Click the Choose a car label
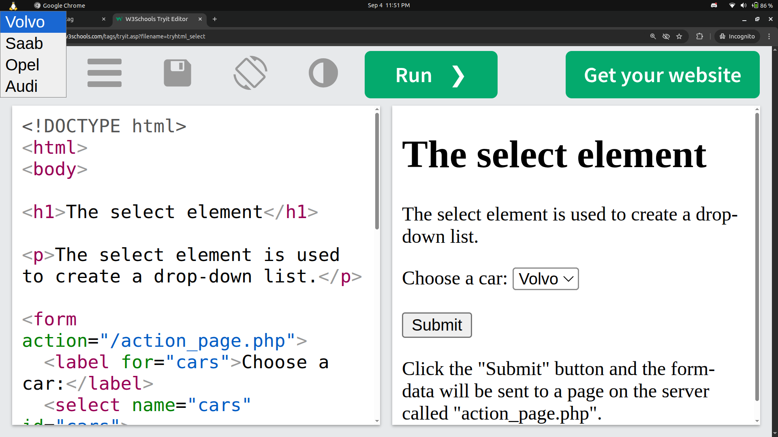This screenshot has height=437, width=778. pyautogui.click(x=454, y=279)
